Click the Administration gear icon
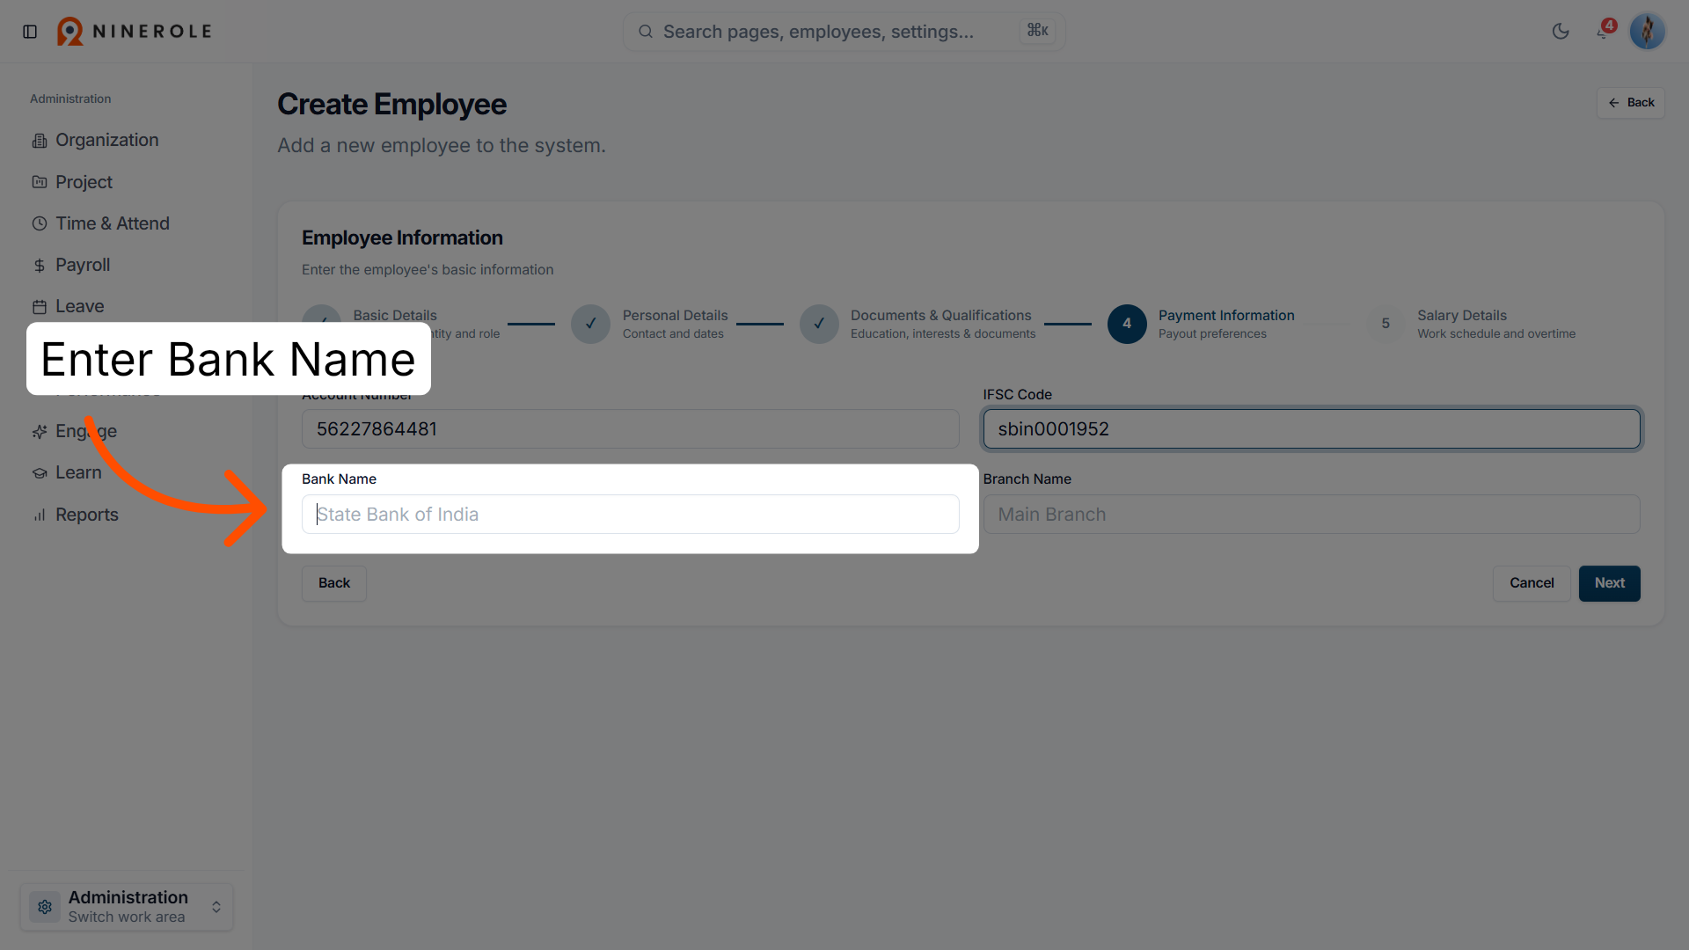The width and height of the screenshot is (1689, 950). 45,907
